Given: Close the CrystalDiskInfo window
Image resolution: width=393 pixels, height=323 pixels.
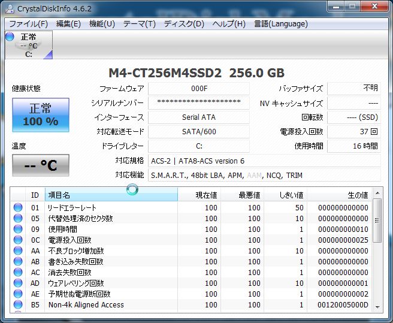Looking at the screenshot, I should coord(374,7).
